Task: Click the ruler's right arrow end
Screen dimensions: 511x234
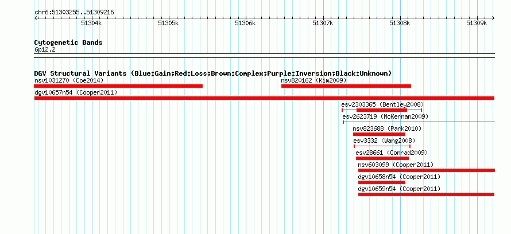Action: point(493,18)
